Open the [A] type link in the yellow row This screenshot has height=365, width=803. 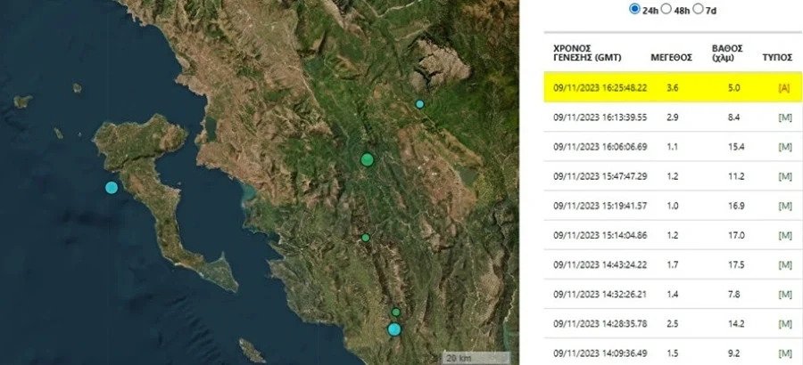[x=784, y=87]
